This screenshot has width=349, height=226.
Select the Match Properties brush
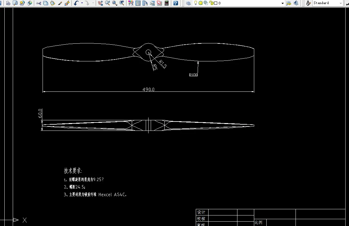(x=60, y=3)
